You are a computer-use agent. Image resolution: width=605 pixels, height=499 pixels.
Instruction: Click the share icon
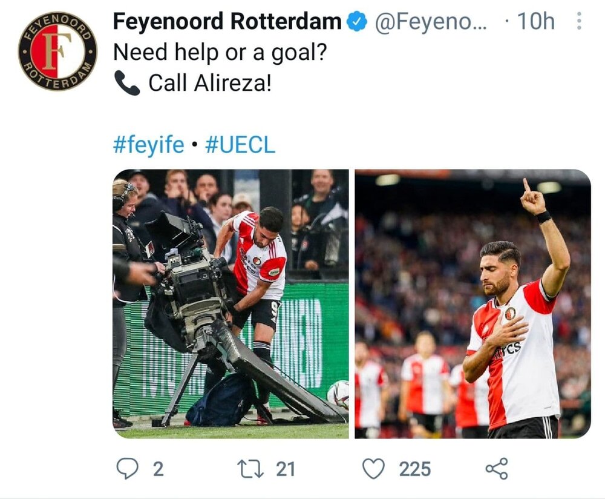[x=497, y=469]
